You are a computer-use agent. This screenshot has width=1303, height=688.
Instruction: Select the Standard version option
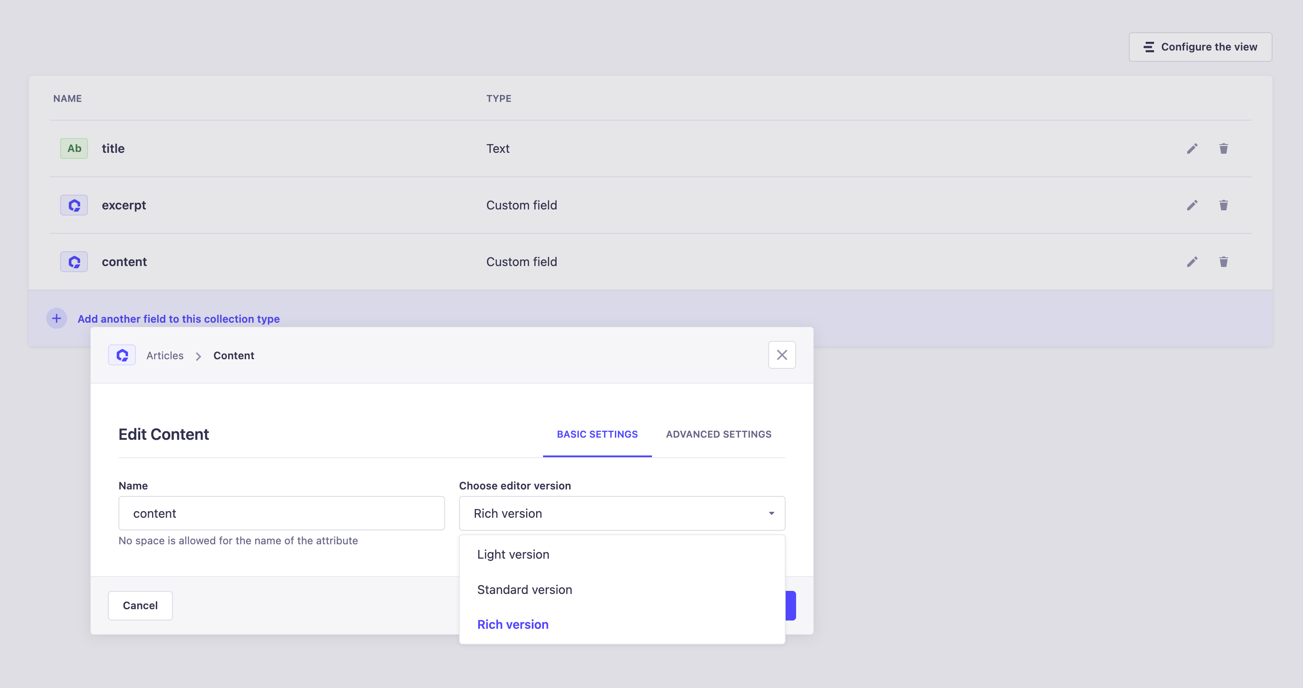tap(524, 589)
